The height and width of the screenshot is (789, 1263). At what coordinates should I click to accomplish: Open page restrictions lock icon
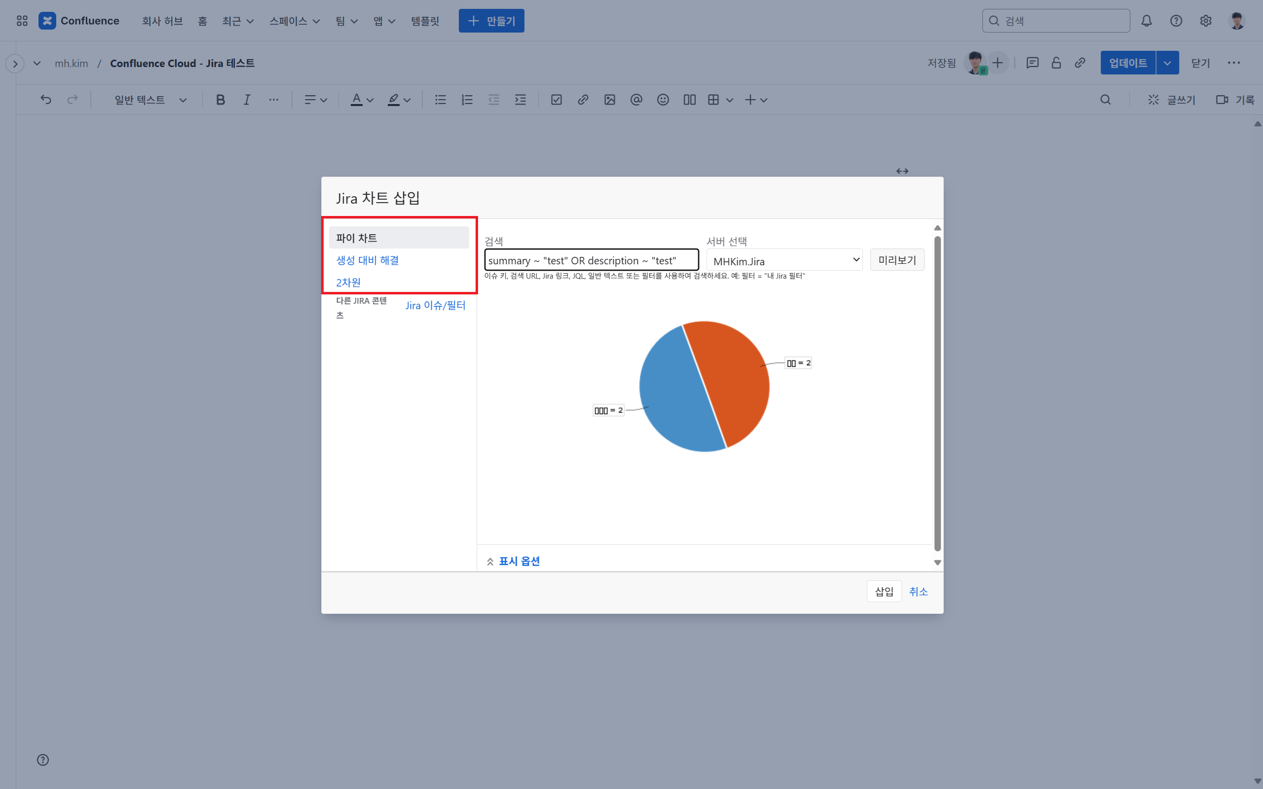point(1056,63)
